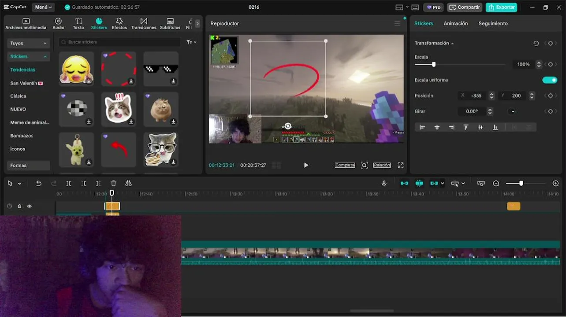Select the Bombazos sticker category
The height and width of the screenshot is (317, 566).
[x=22, y=136]
